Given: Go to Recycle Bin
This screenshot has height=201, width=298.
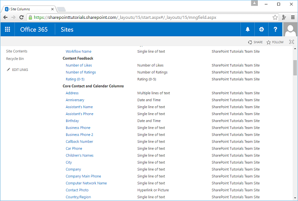Looking at the screenshot, I should (15, 59).
